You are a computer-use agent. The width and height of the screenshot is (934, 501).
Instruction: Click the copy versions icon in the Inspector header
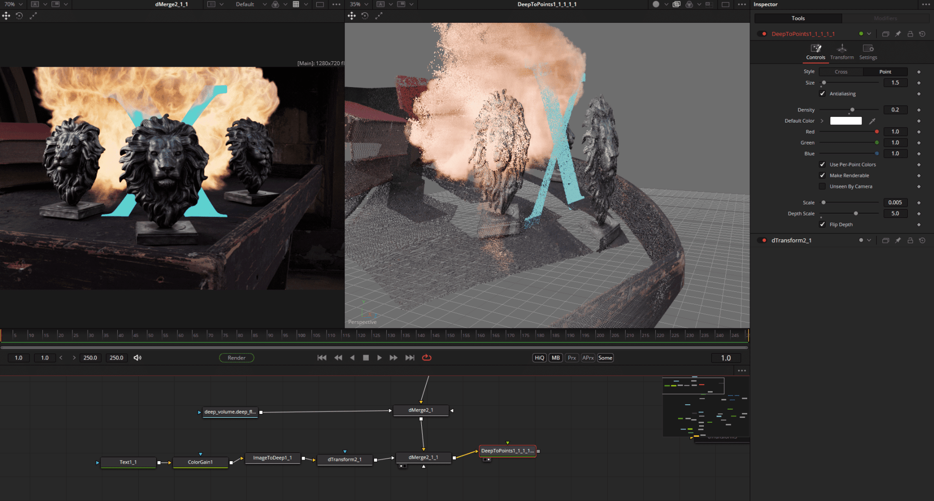[885, 34]
